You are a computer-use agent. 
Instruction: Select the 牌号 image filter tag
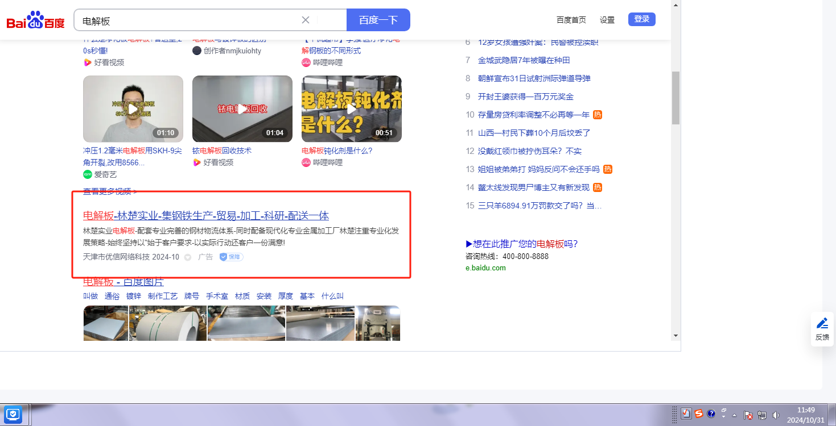pos(192,296)
